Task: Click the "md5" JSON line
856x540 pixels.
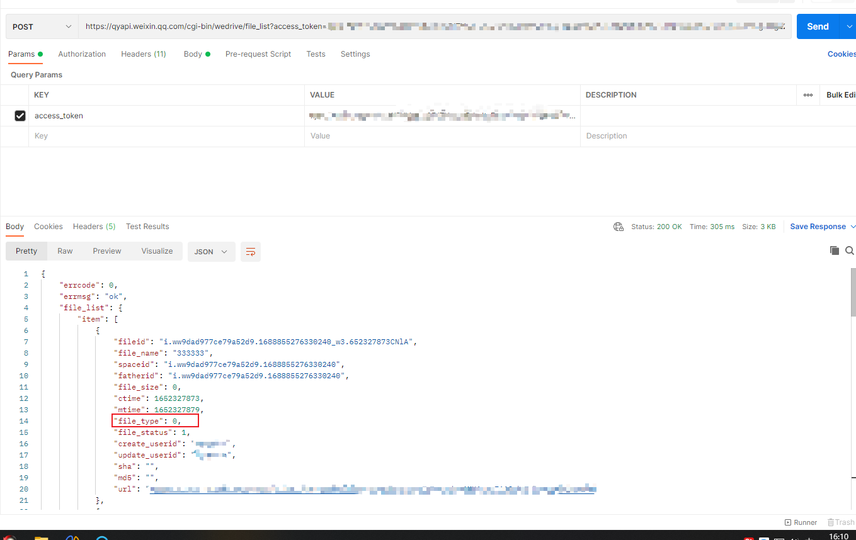Action: point(135,478)
